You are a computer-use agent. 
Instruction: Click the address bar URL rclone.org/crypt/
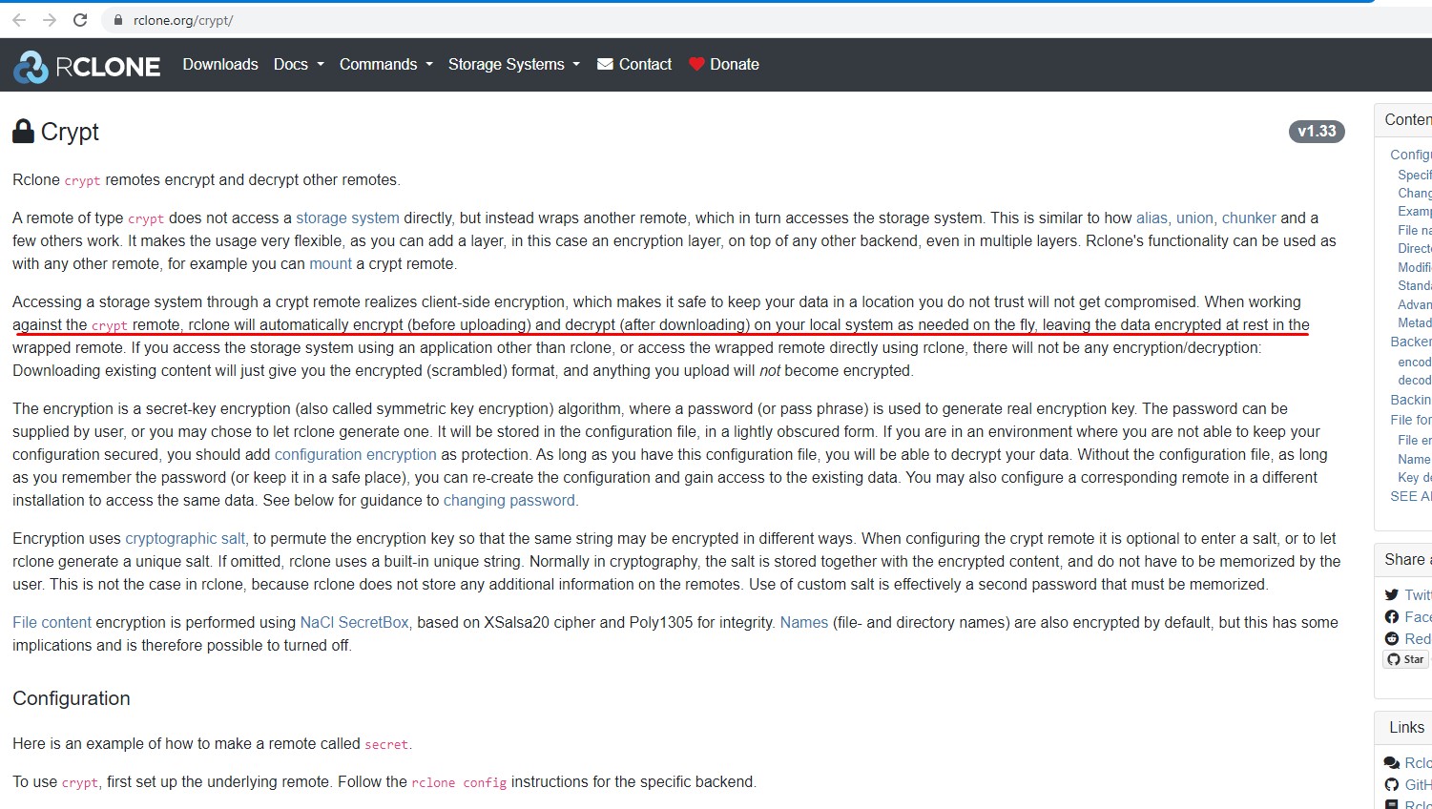[183, 20]
